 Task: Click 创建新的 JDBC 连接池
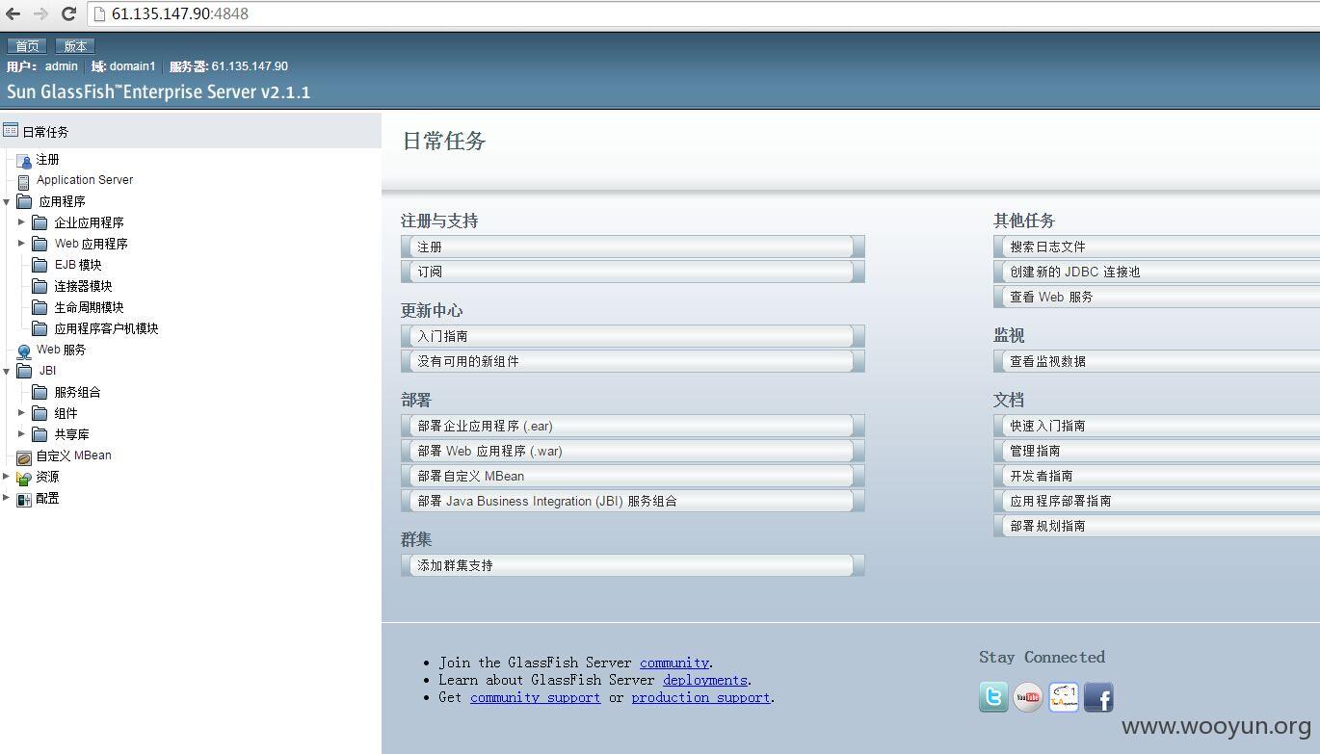pyautogui.click(x=1157, y=272)
